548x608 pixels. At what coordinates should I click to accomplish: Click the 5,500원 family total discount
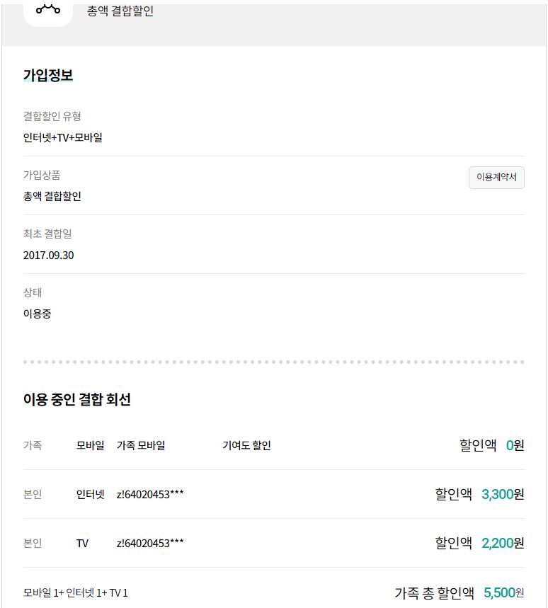504,592
